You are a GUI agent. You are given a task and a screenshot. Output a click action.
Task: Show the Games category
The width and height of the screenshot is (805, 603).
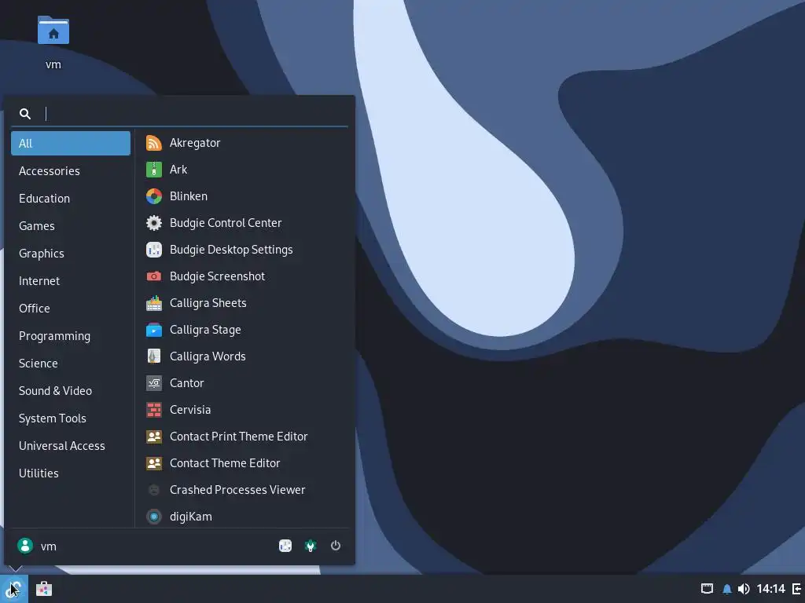coord(71,226)
